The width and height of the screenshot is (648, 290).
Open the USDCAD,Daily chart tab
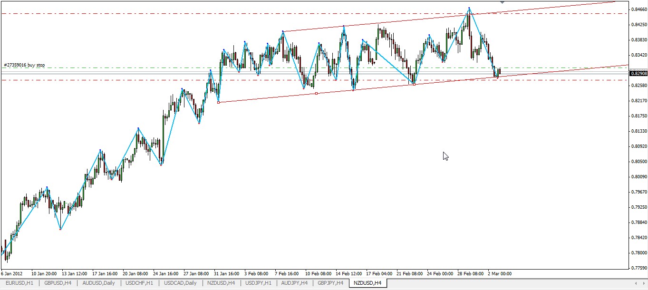[180, 283]
